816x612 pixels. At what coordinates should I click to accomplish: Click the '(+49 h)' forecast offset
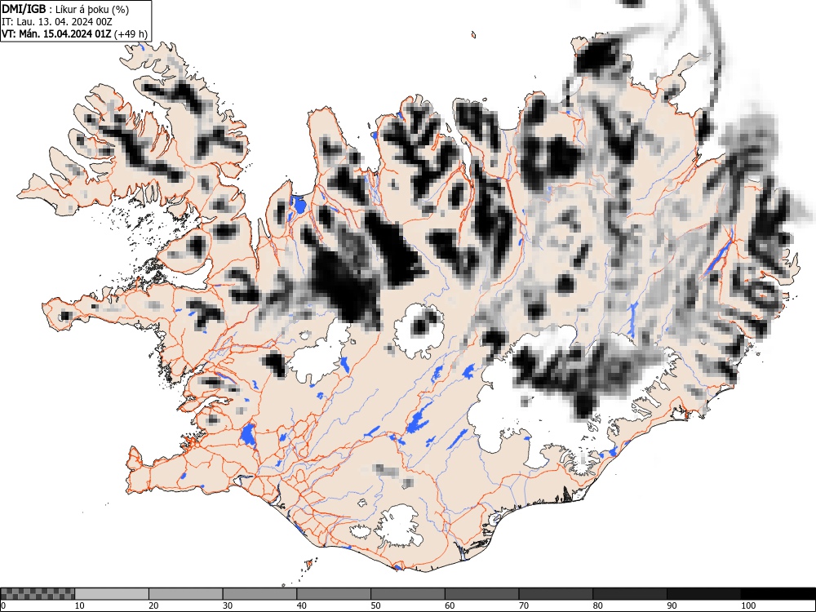point(131,34)
